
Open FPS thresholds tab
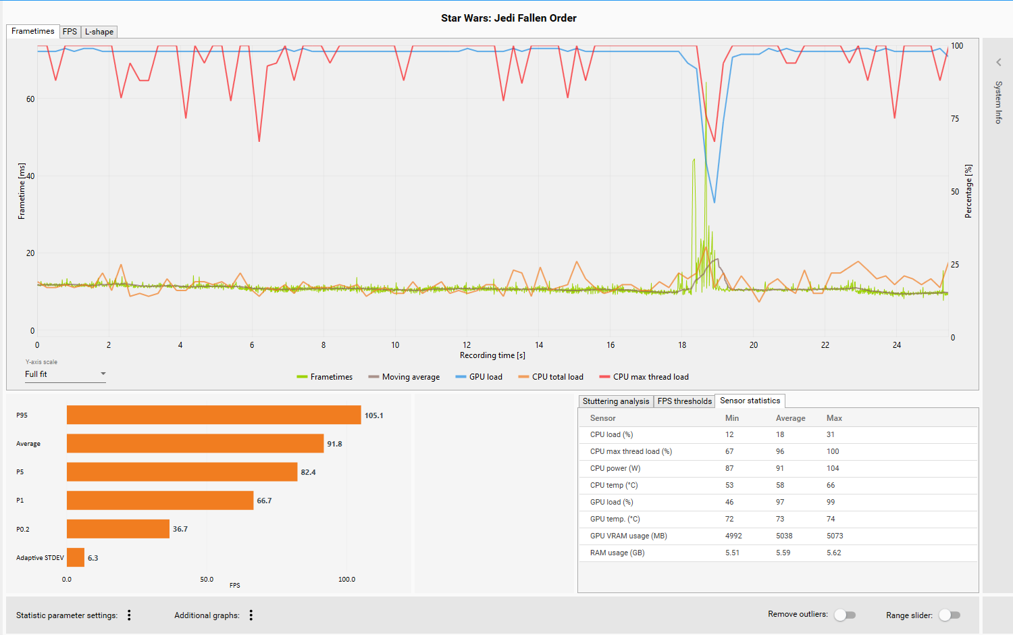684,401
